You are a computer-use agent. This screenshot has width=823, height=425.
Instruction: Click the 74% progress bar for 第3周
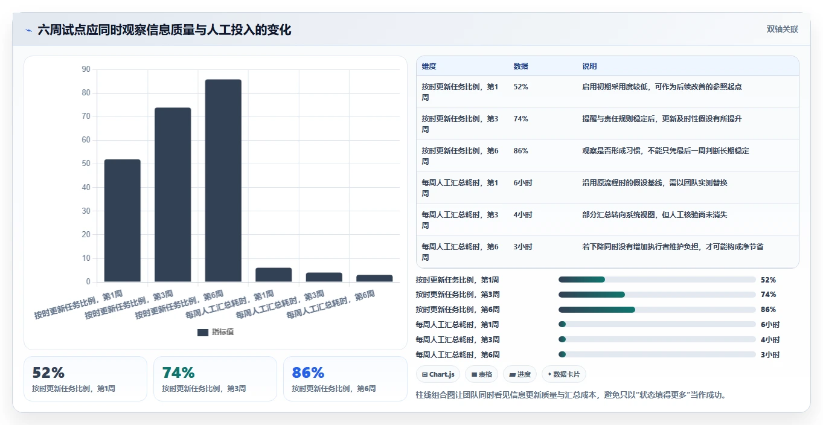pyautogui.click(x=657, y=295)
